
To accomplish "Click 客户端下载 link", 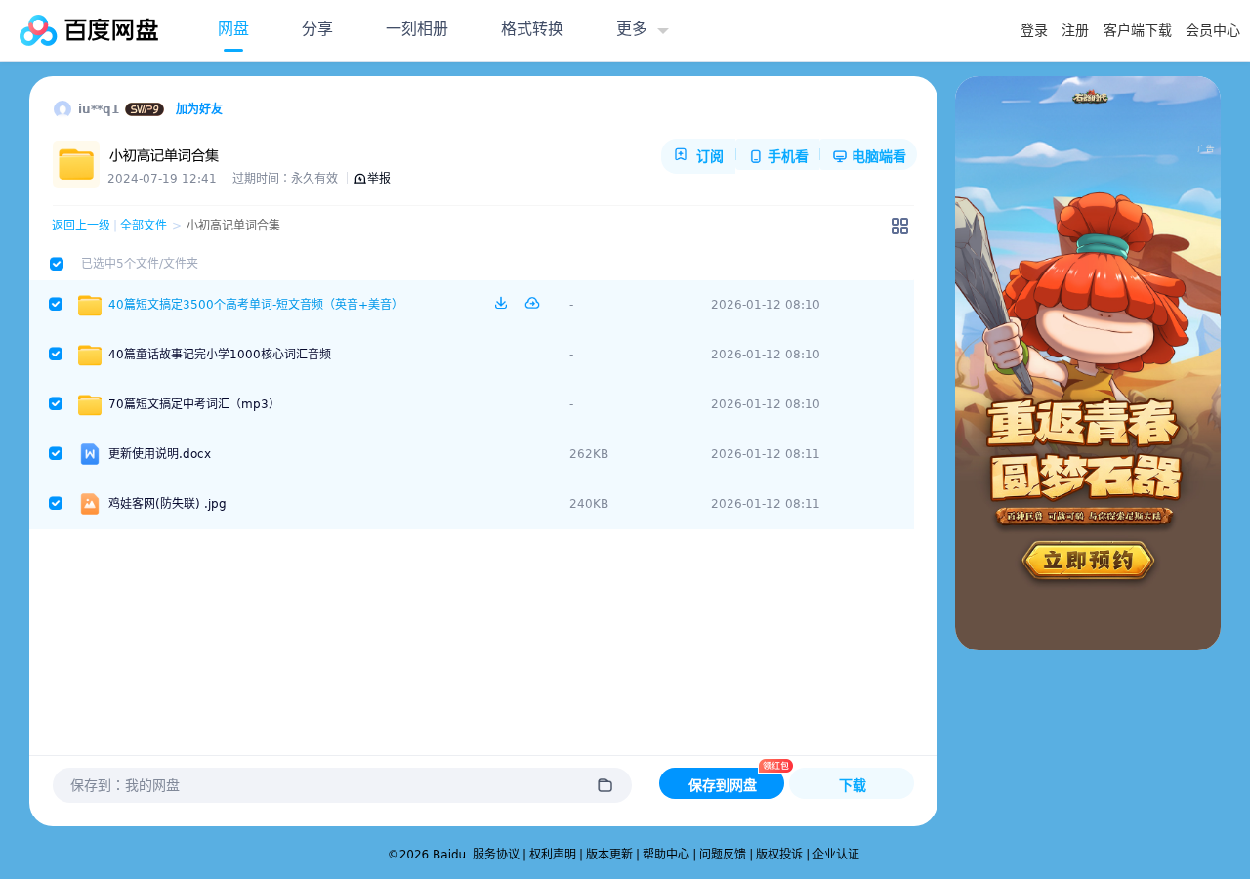I will (x=1138, y=31).
